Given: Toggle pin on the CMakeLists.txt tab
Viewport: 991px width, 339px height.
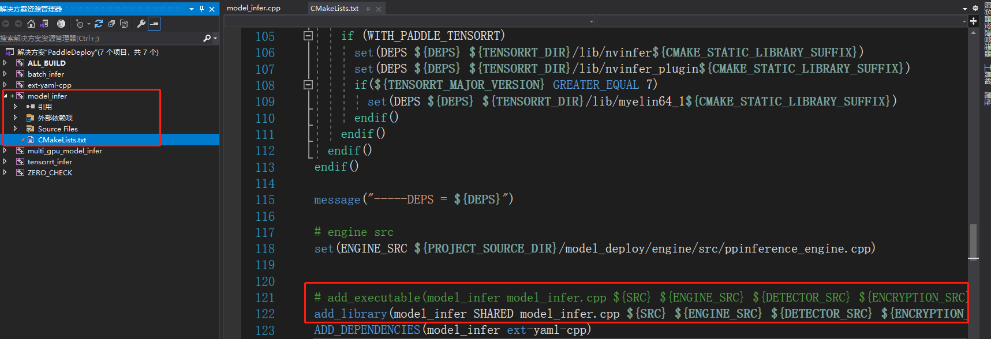Looking at the screenshot, I should coord(368,9).
